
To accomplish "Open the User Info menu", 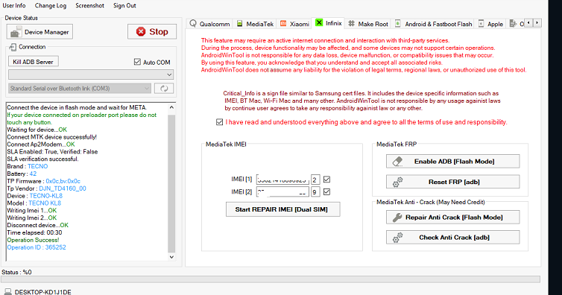I will 14,6.
